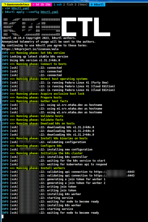
Task: Click 'Using k0s version v1.31.2+k0s.0' line
Action: pos(31,60)
